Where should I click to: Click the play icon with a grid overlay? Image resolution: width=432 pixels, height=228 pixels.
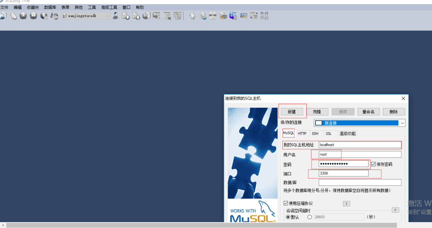tap(44, 16)
